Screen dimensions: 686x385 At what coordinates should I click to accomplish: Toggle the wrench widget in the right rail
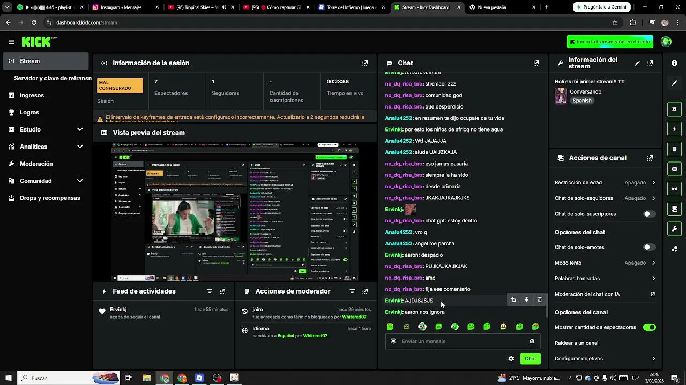[x=674, y=229]
